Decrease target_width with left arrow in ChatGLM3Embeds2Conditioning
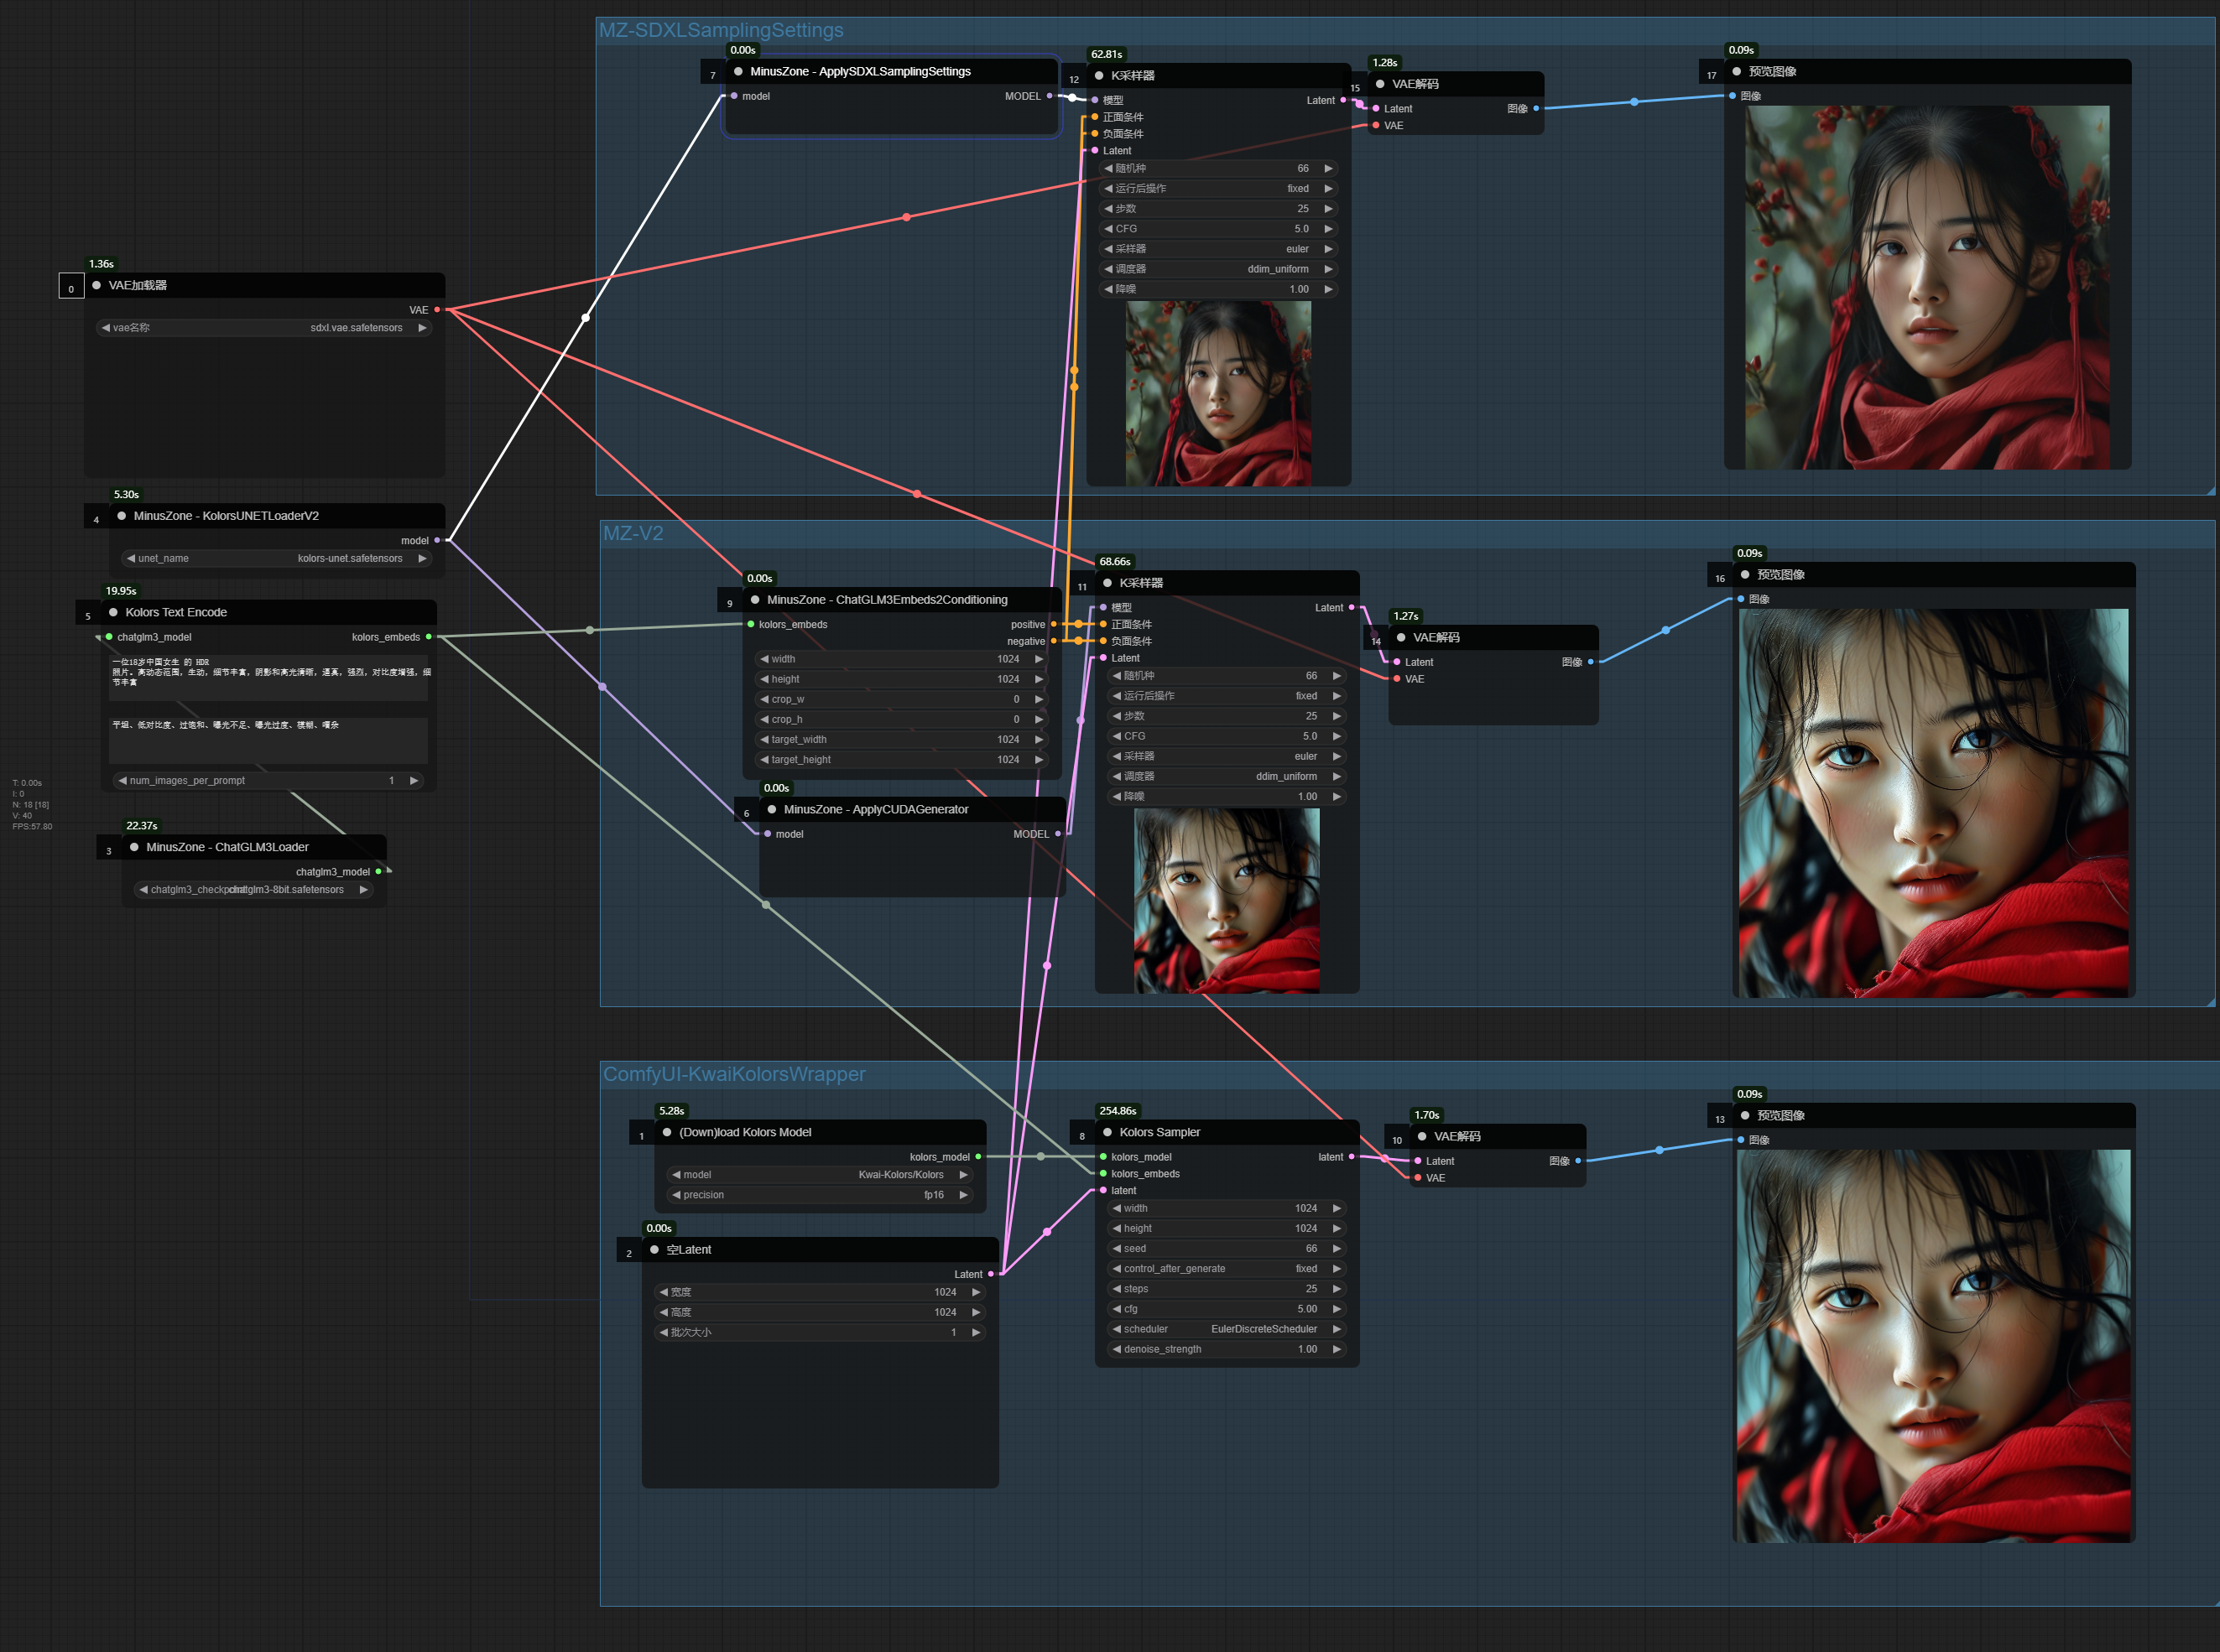This screenshot has height=1652, width=2220. tap(763, 740)
